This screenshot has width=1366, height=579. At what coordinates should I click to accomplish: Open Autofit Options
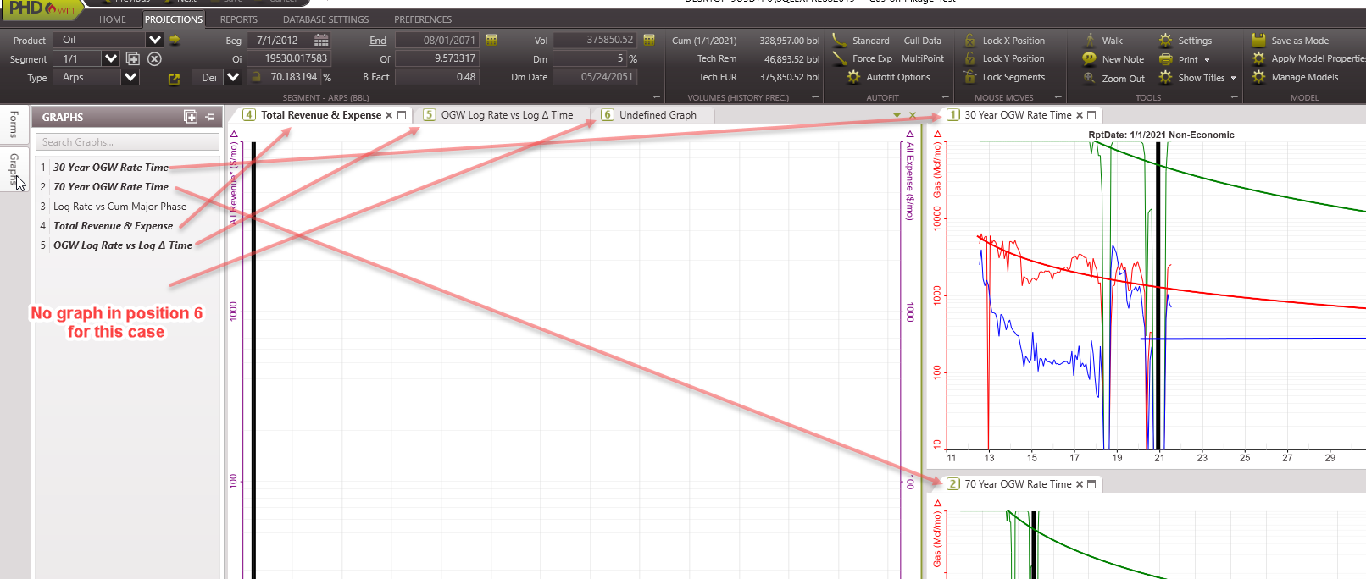[x=888, y=77]
